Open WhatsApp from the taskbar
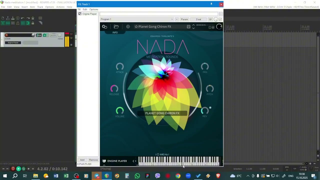 click(137, 176)
